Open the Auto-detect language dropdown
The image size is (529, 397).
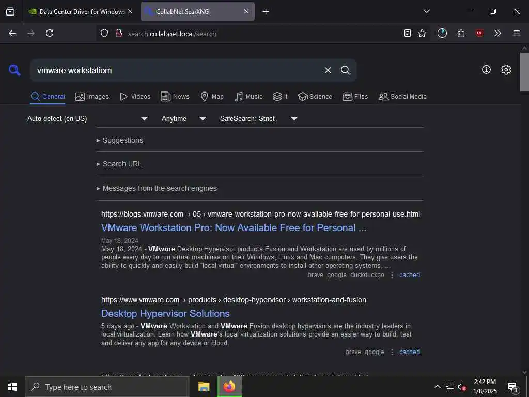click(x=87, y=118)
